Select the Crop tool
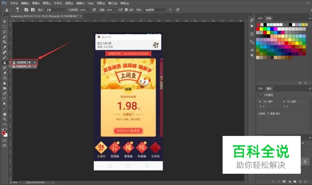Viewport: 312px width, 185px height. click(5, 42)
